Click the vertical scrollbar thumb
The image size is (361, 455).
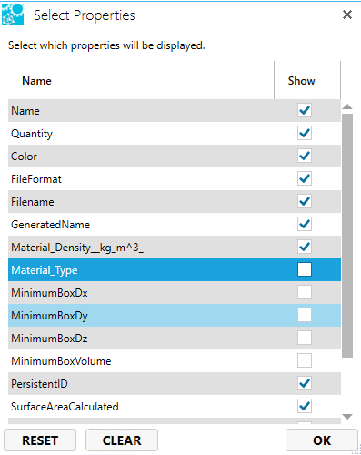(x=347, y=236)
